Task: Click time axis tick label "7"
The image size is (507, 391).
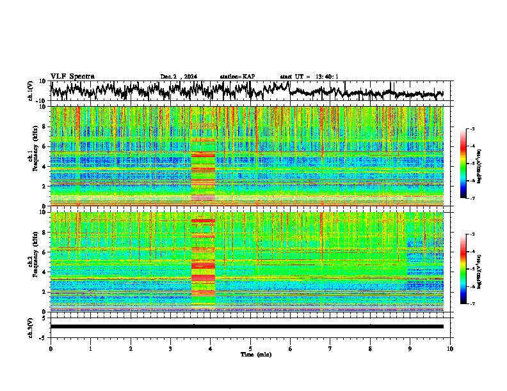Action: tap(330, 349)
